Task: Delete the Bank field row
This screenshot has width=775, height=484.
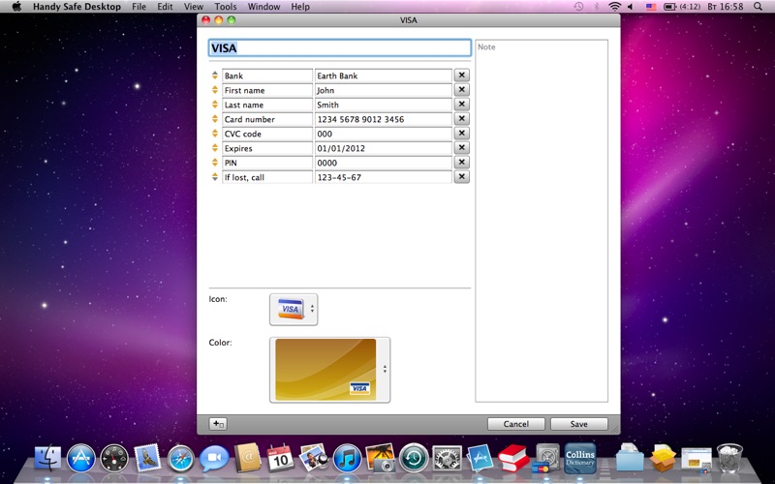Action: coord(462,76)
